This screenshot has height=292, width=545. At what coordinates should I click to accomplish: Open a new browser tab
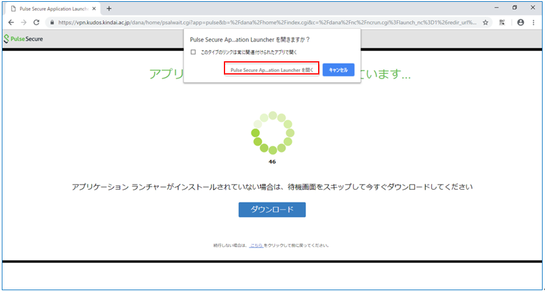(109, 8)
